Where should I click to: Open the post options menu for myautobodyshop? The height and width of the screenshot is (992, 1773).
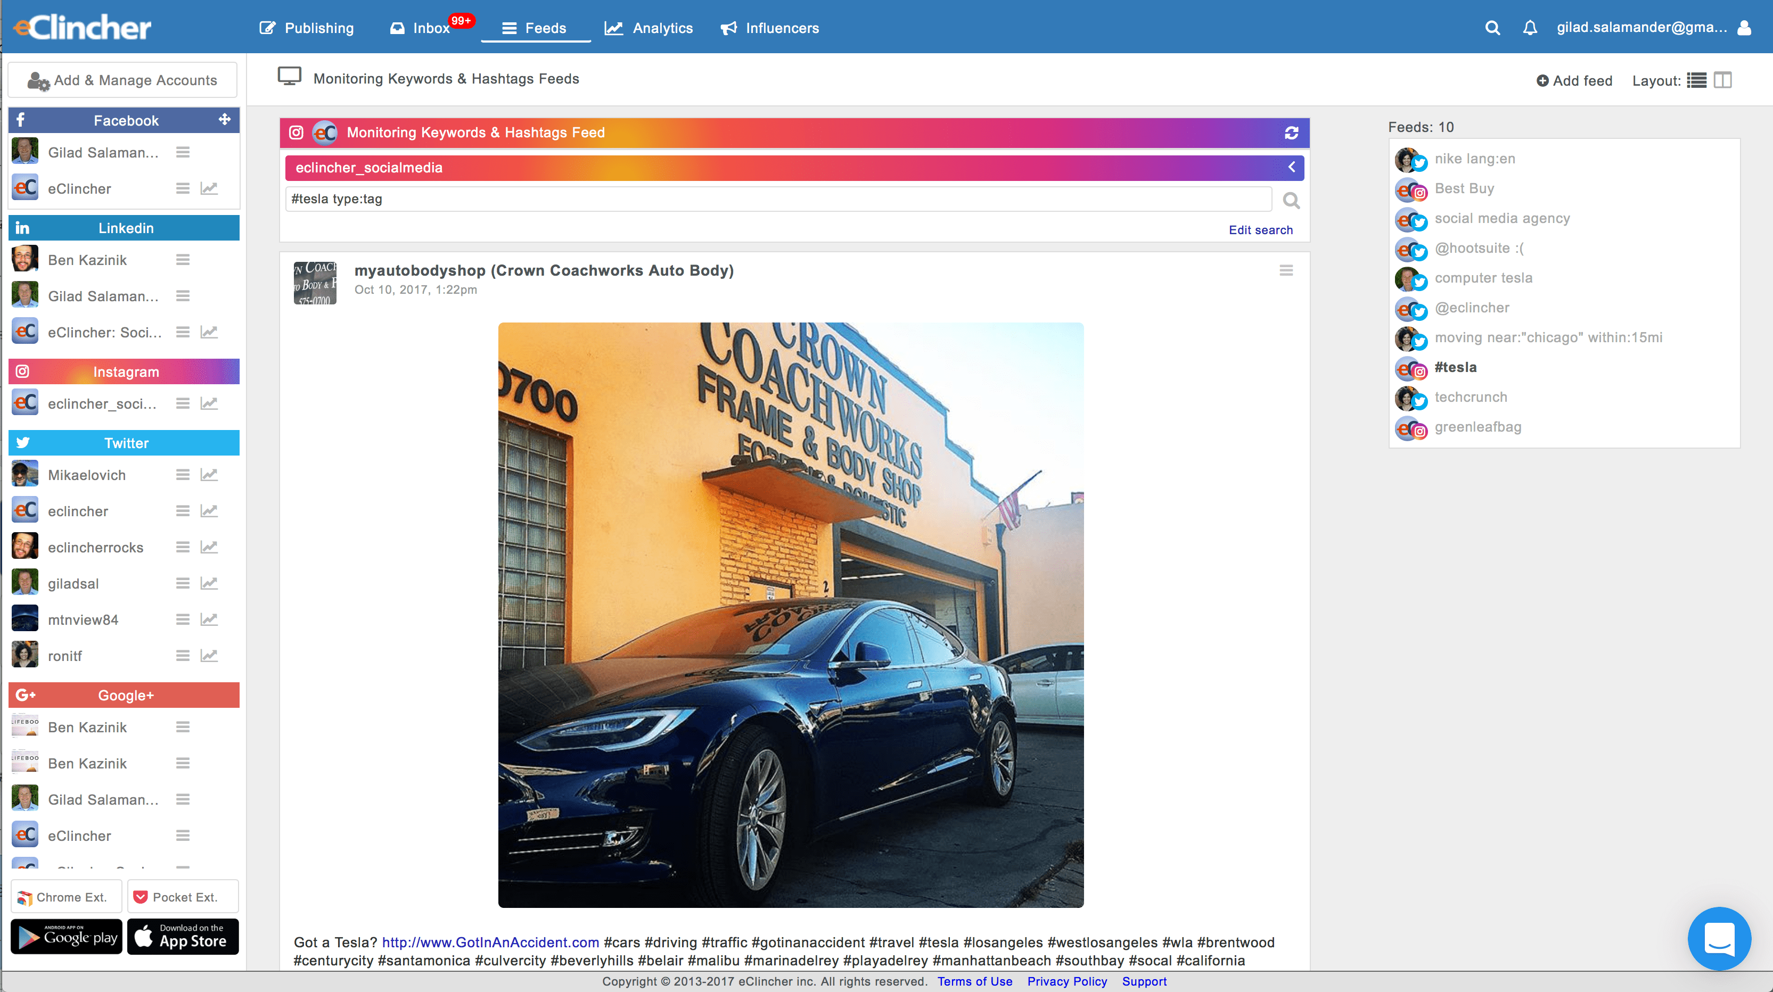[x=1286, y=270]
